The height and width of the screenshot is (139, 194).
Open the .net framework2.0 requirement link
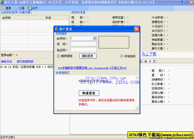(92, 68)
